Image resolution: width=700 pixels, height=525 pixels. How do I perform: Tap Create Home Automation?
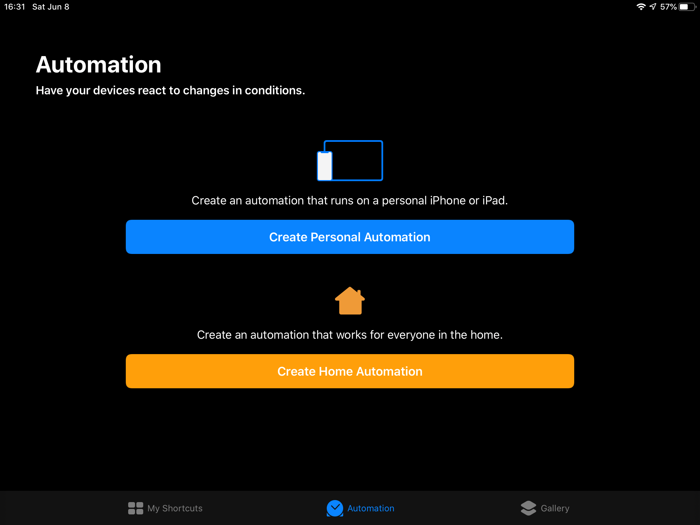[x=349, y=371]
